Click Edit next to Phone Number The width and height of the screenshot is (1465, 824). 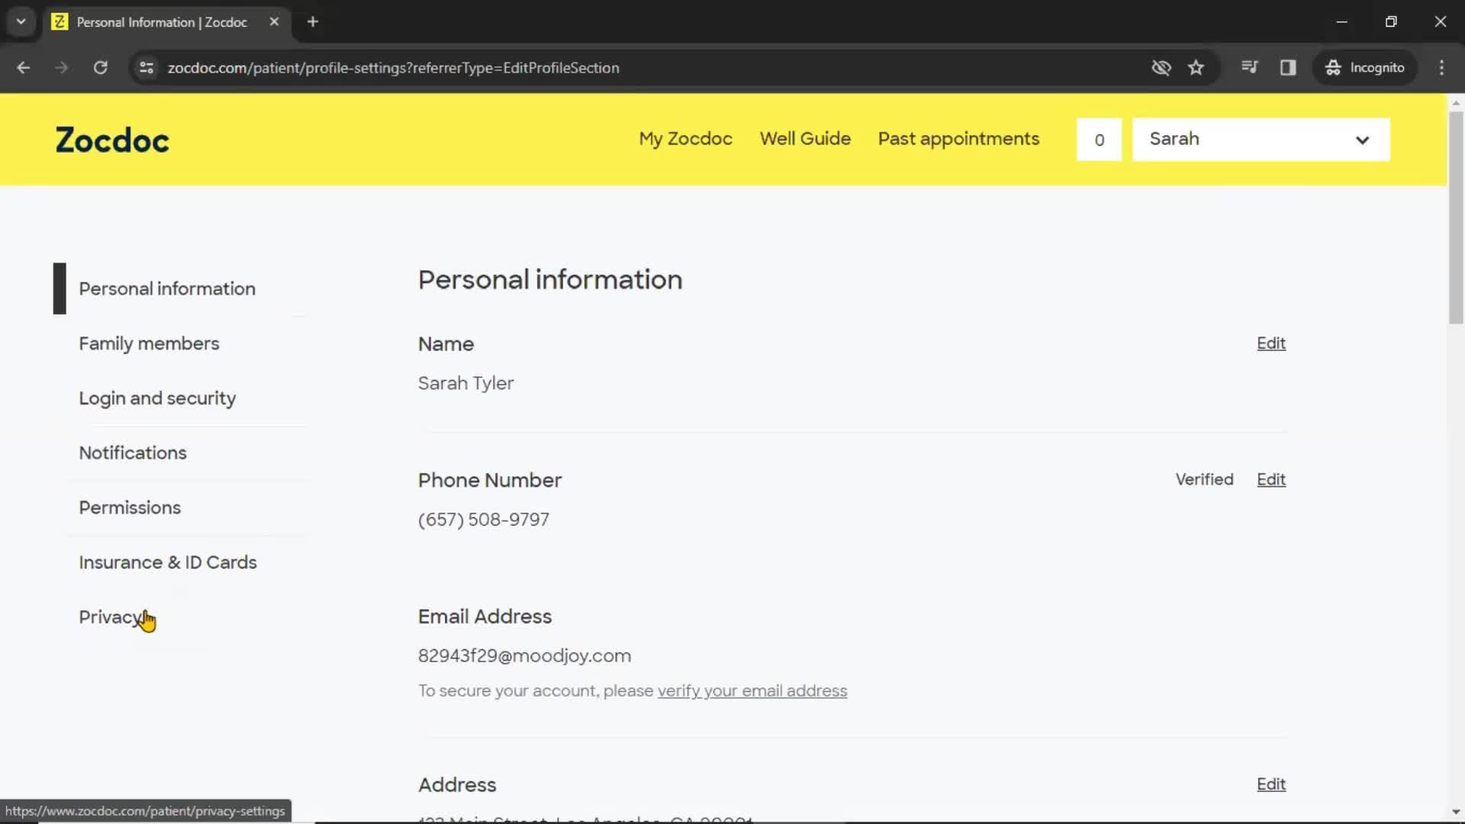click(1270, 479)
